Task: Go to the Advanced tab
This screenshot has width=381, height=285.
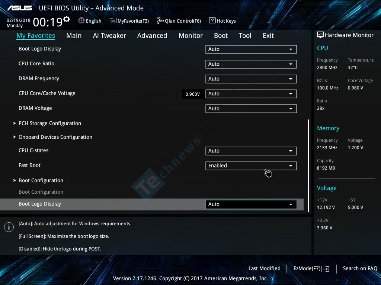Action: pos(152,36)
